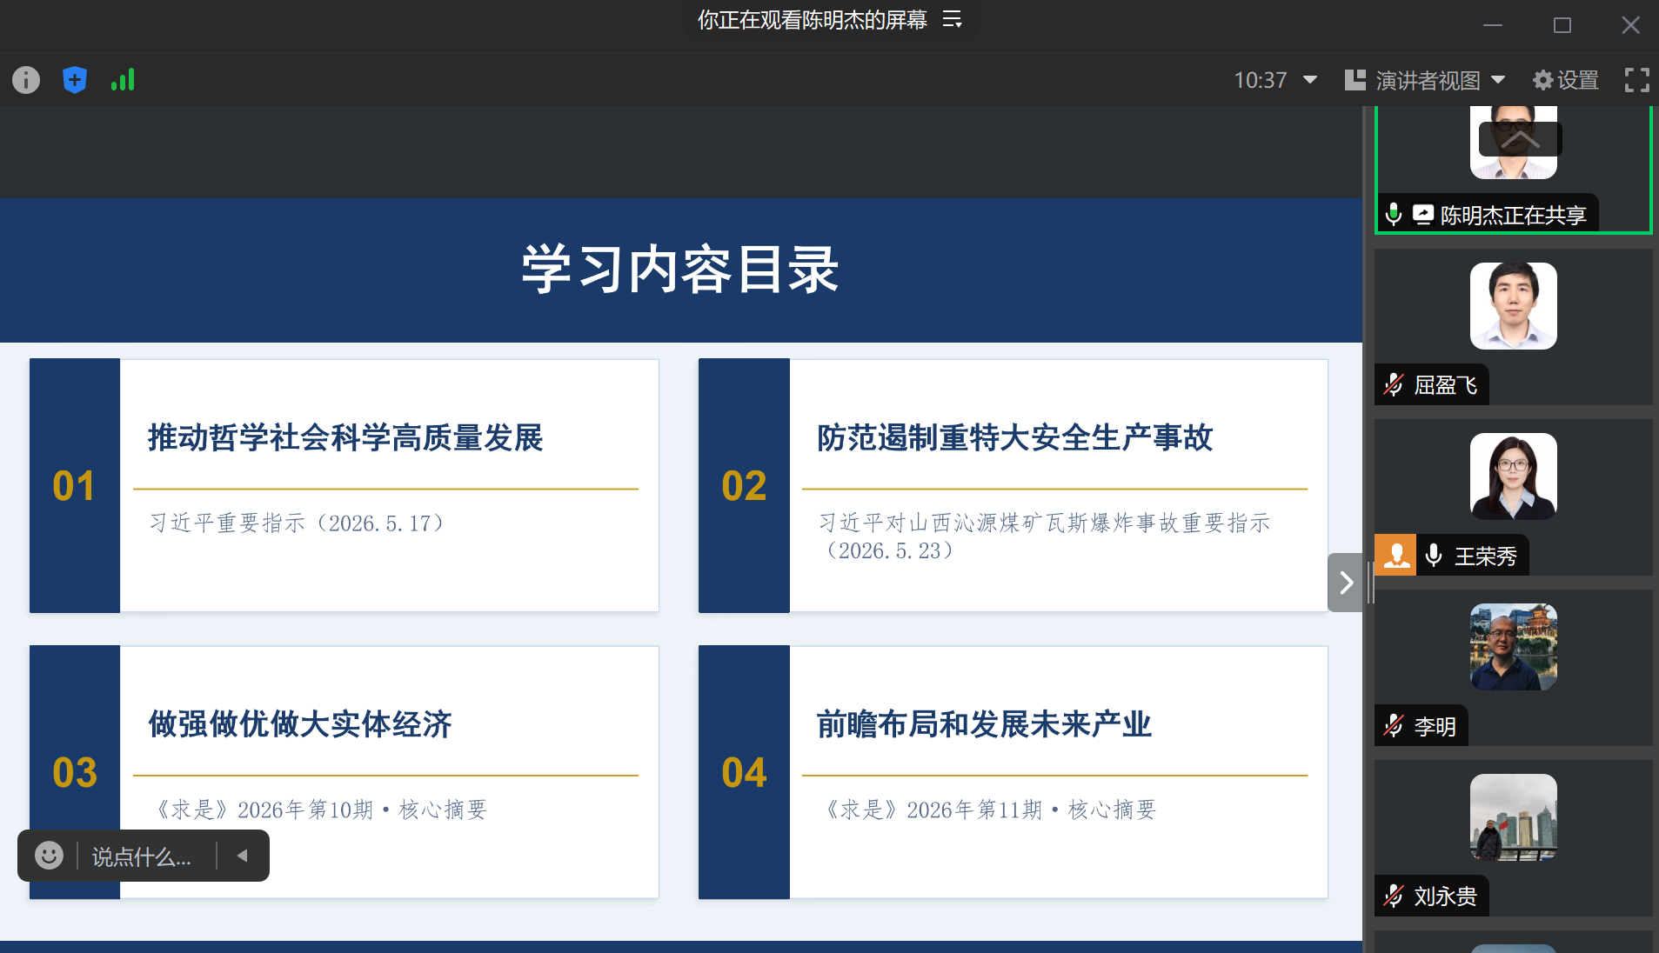Click the orange host badge beside 王荣秀

[1396, 555]
